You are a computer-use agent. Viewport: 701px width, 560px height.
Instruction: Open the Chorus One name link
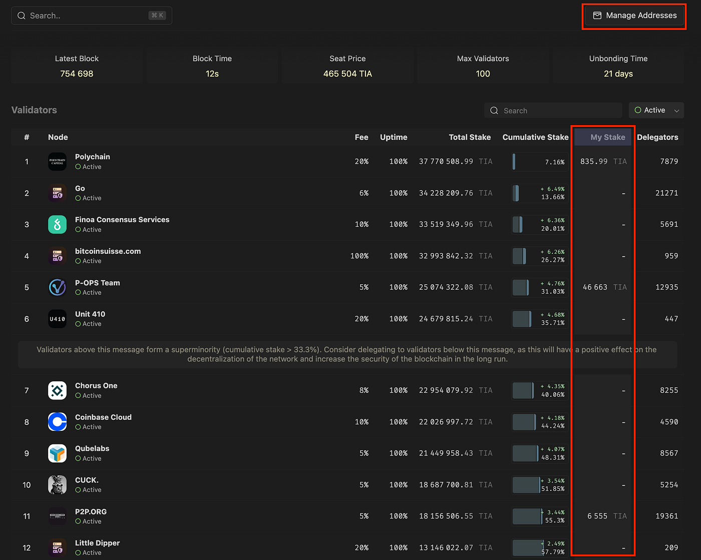click(x=96, y=386)
